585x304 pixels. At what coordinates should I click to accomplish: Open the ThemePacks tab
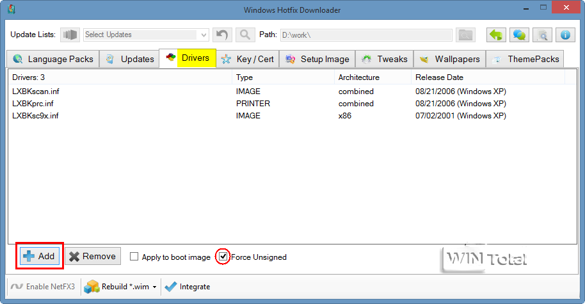tap(525, 59)
